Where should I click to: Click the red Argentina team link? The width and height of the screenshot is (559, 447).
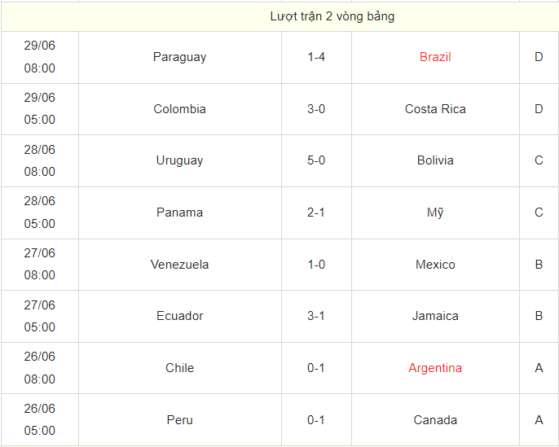click(435, 368)
